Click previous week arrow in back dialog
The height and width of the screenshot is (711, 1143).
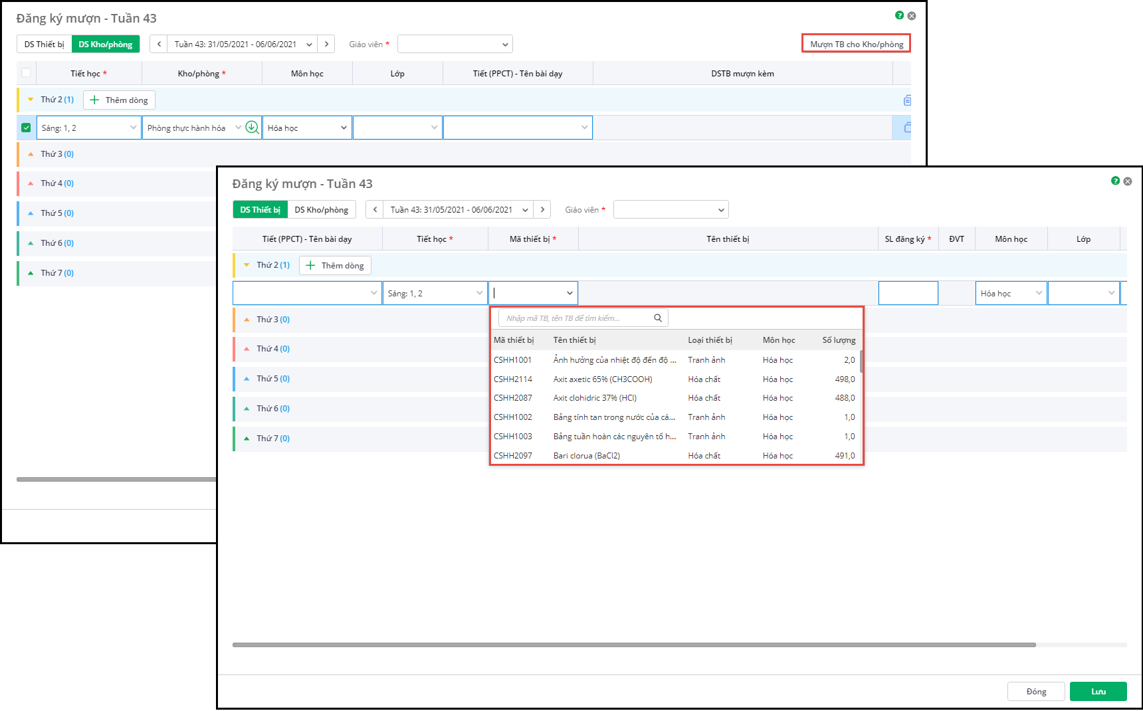(159, 45)
